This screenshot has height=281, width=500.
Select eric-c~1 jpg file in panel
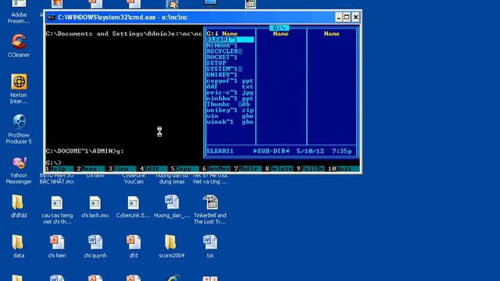pyautogui.click(x=230, y=92)
